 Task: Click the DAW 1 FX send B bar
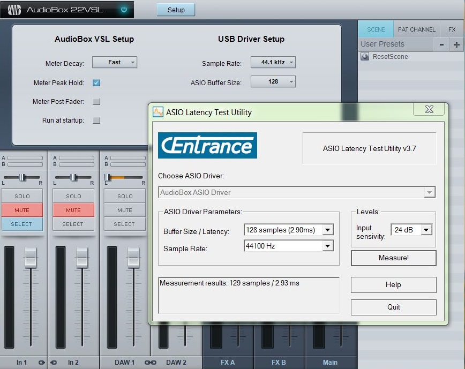point(128,164)
